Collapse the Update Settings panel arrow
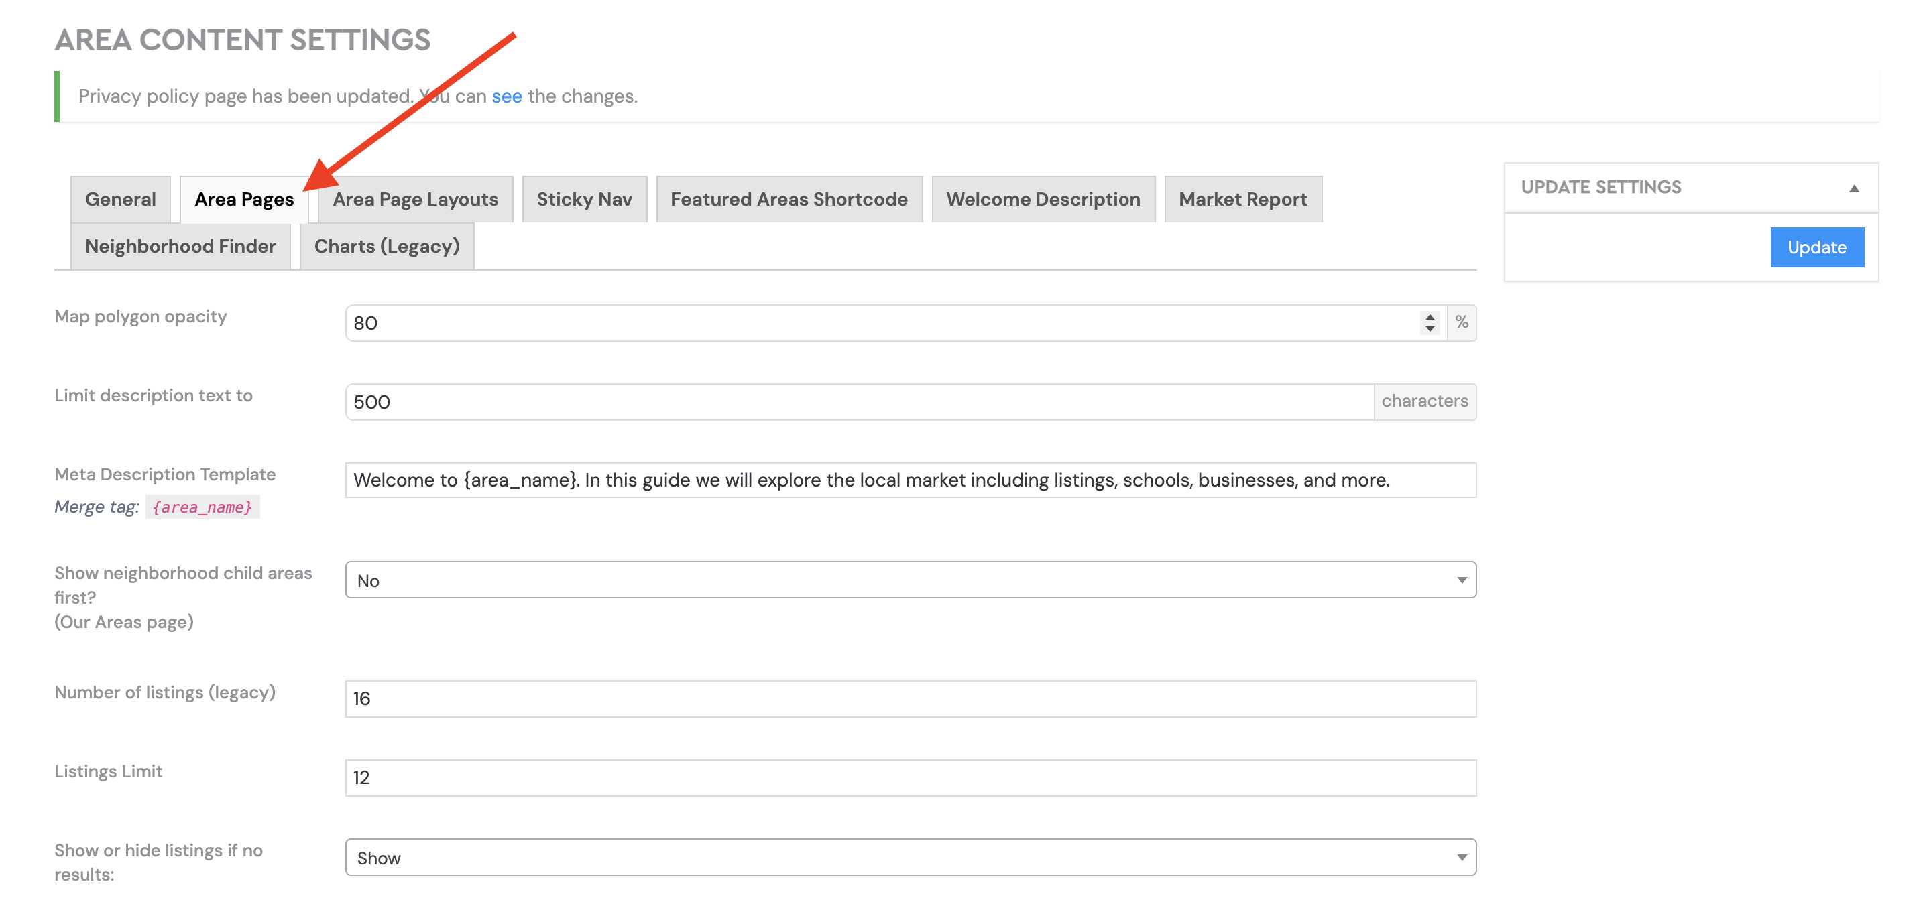Image resolution: width=1923 pixels, height=906 pixels. [x=1853, y=188]
